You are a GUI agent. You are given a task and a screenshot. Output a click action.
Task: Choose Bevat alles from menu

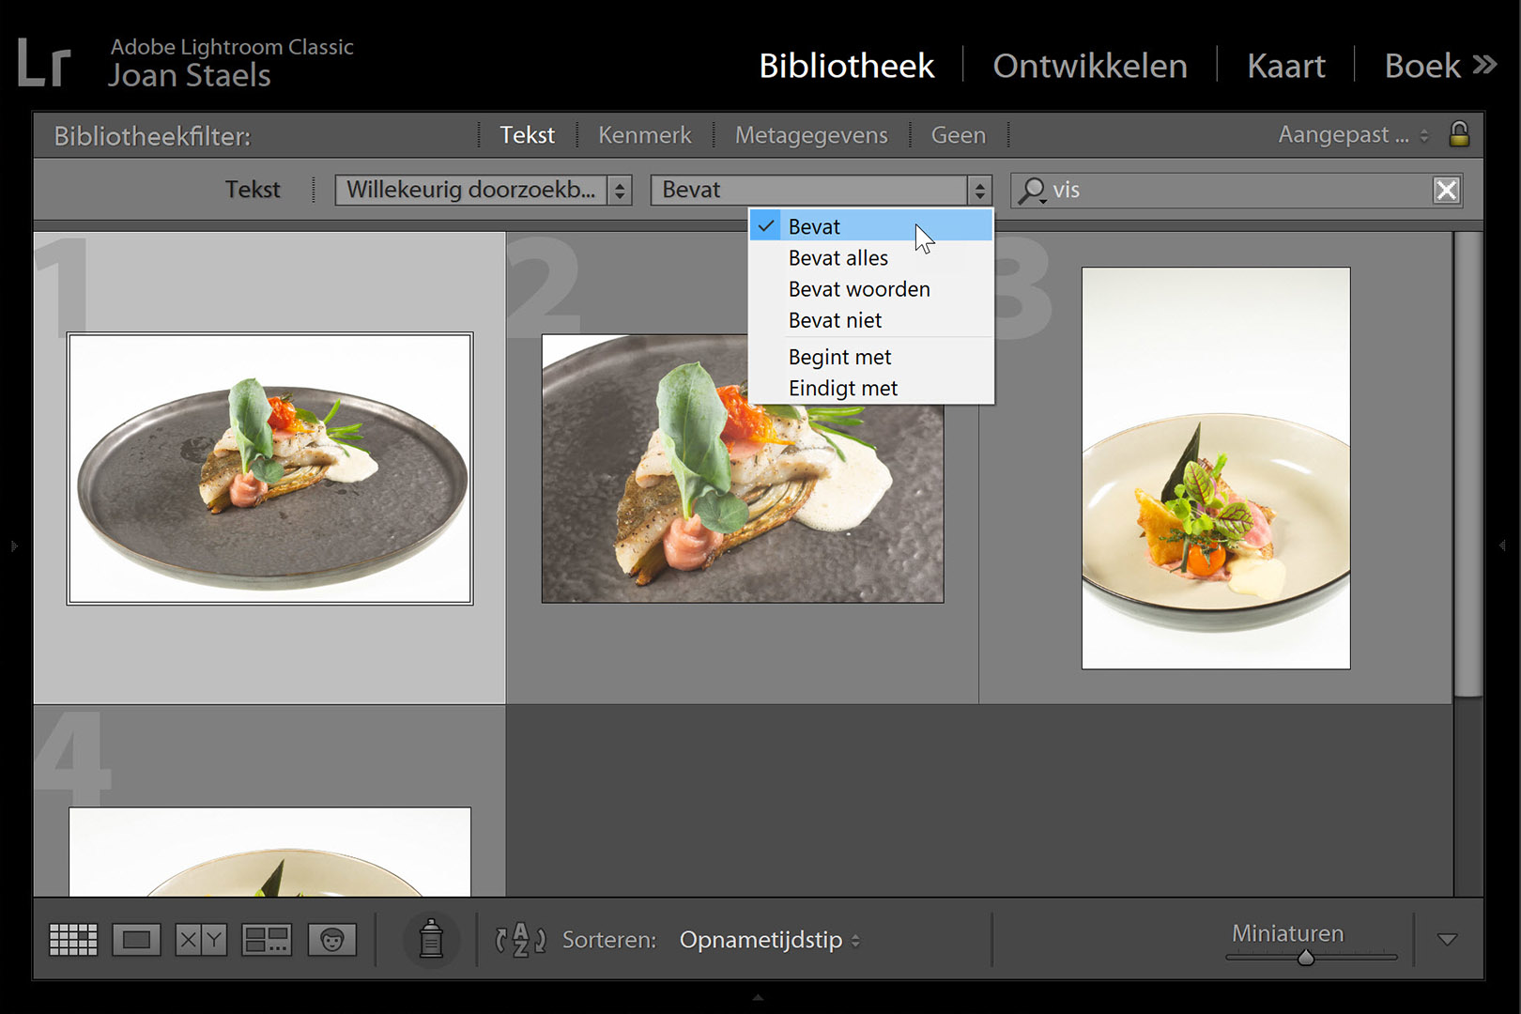coord(870,258)
